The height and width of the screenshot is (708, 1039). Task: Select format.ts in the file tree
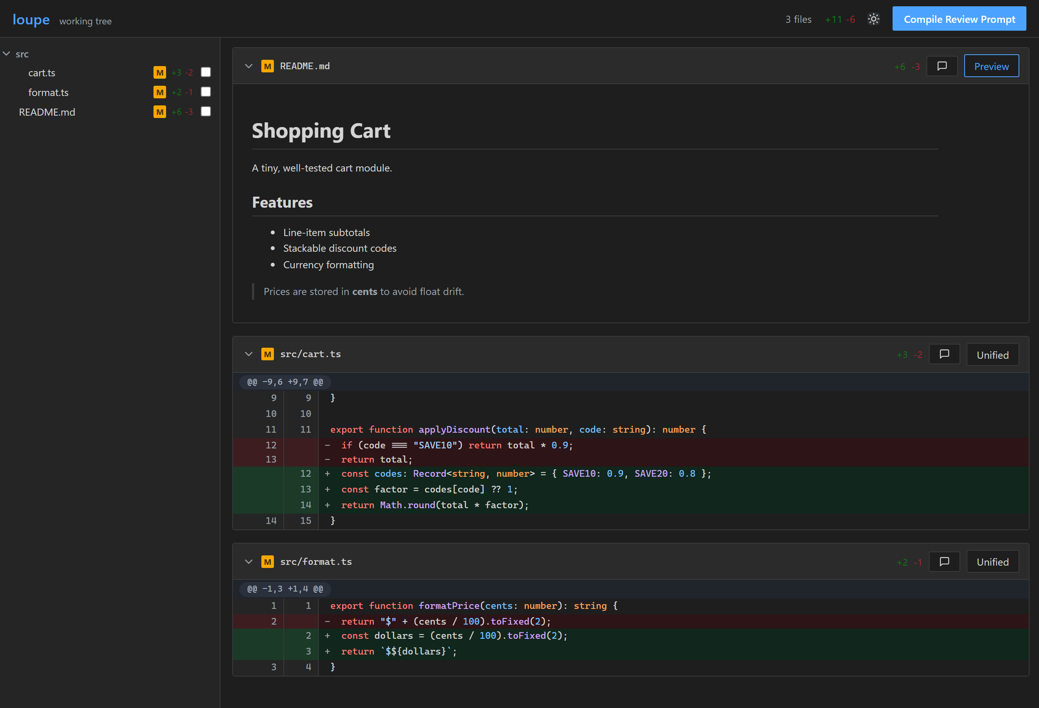point(48,92)
